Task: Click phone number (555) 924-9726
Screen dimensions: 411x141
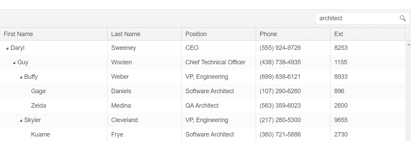Action: click(x=280, y=48)
